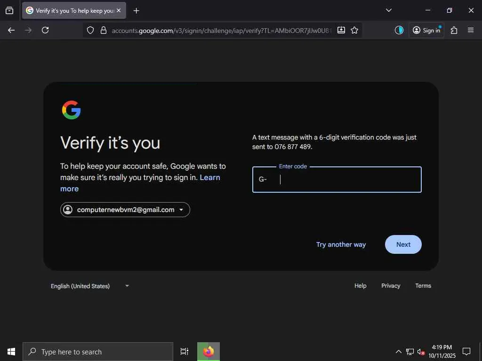Viewport: 482px width, 361px height.
Task: List all tabs via chevron button
Action: [x=388, y=10]
